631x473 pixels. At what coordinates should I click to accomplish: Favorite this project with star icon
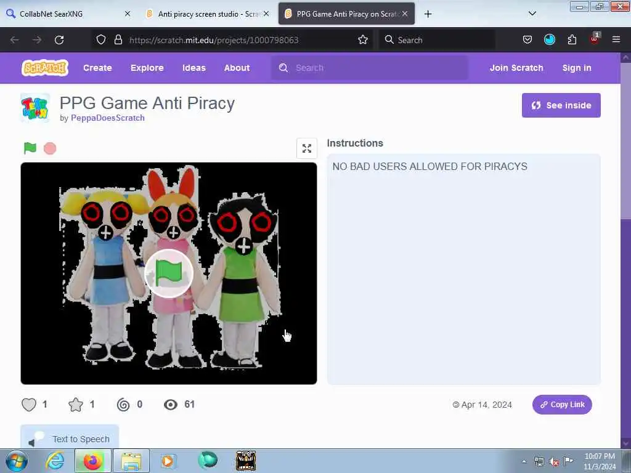[76, 404]
